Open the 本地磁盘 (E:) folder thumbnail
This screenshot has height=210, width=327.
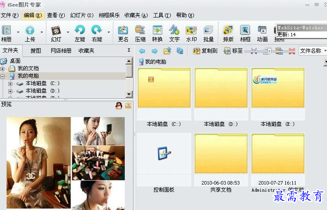(278, 88)
